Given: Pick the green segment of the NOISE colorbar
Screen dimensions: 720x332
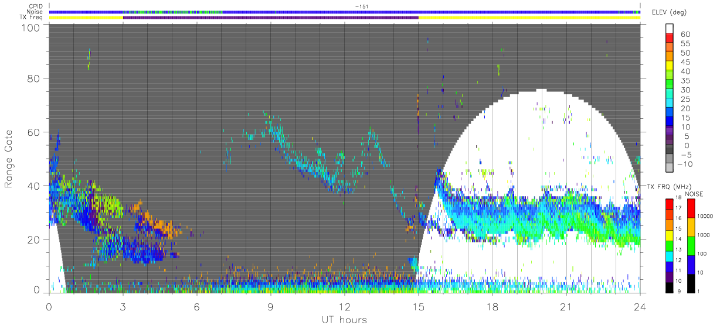Looking at the screenshot, I should click(x=690, y=245).
